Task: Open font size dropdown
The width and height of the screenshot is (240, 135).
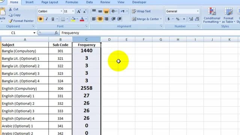Action: [73, 11]
